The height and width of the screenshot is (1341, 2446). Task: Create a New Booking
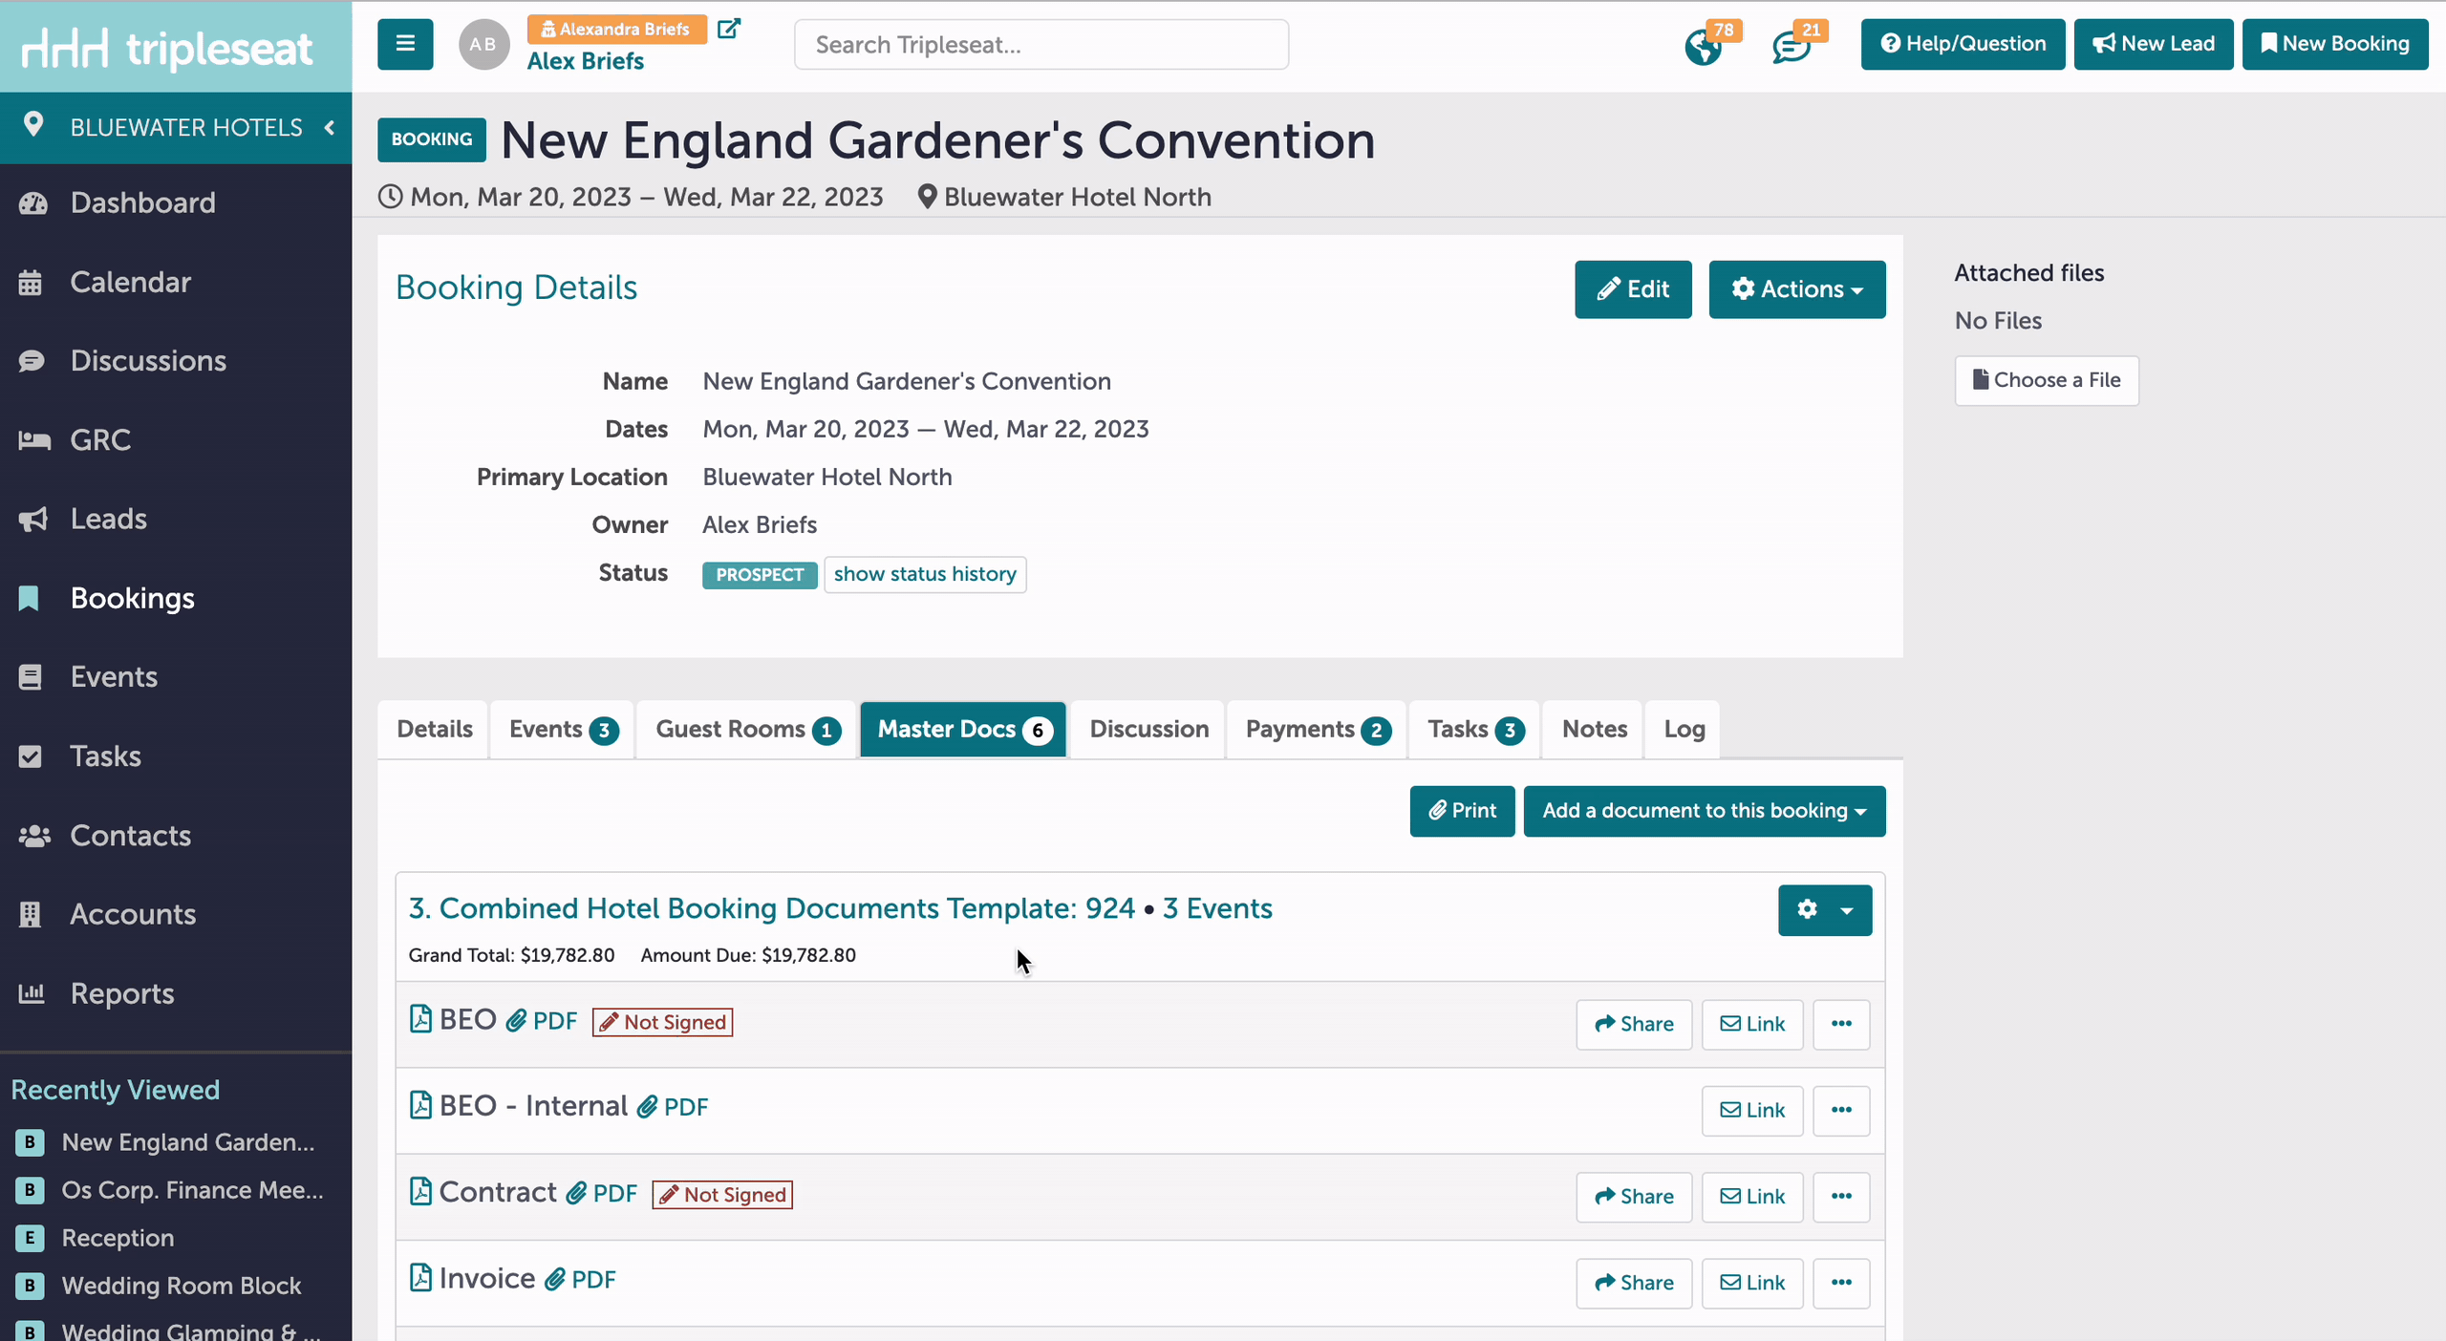click(2335, 44)
